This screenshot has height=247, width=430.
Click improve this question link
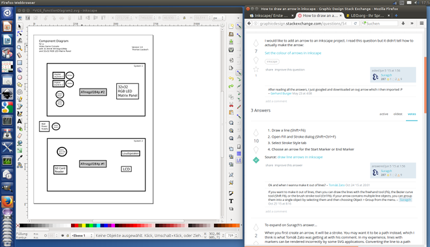point(290,70)
